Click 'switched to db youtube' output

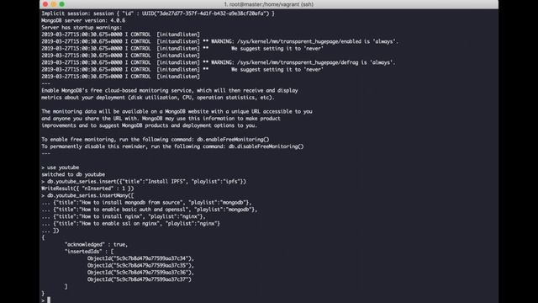[x=73, y=174]
